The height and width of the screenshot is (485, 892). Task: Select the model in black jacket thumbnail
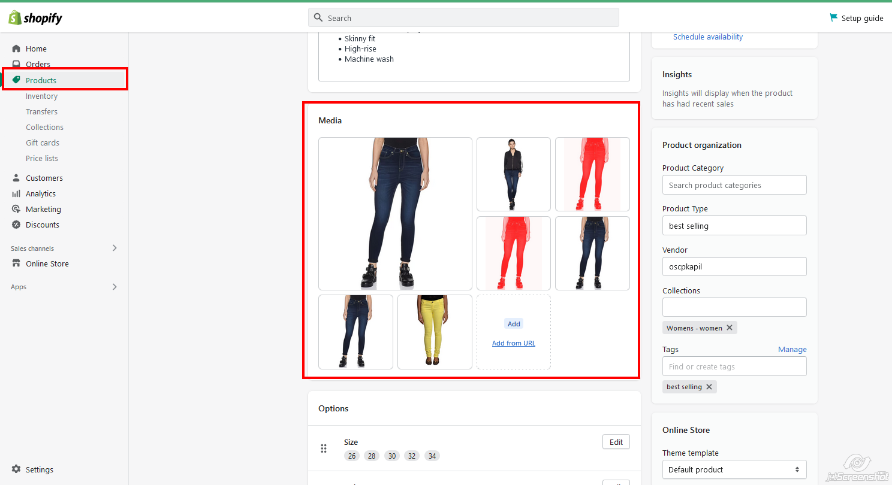[x=514, y=174]
